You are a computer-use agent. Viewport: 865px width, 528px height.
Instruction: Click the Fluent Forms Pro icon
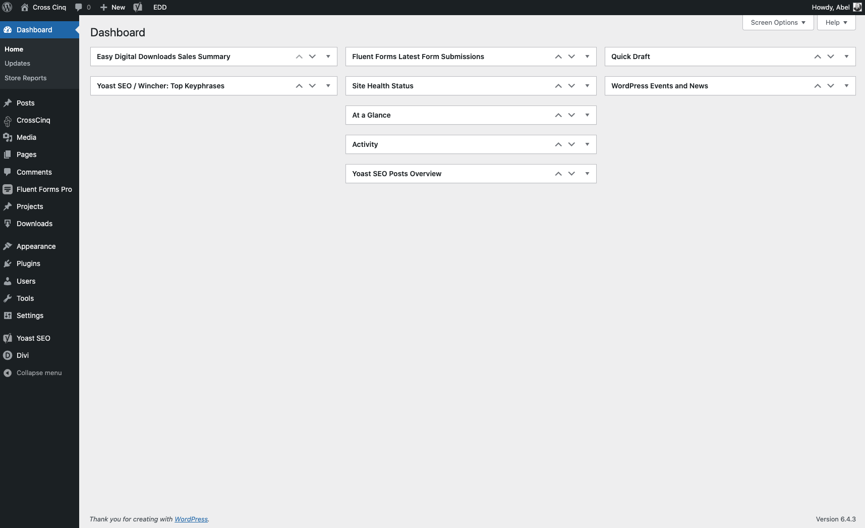pyautogui.click(x=8, y=189)
